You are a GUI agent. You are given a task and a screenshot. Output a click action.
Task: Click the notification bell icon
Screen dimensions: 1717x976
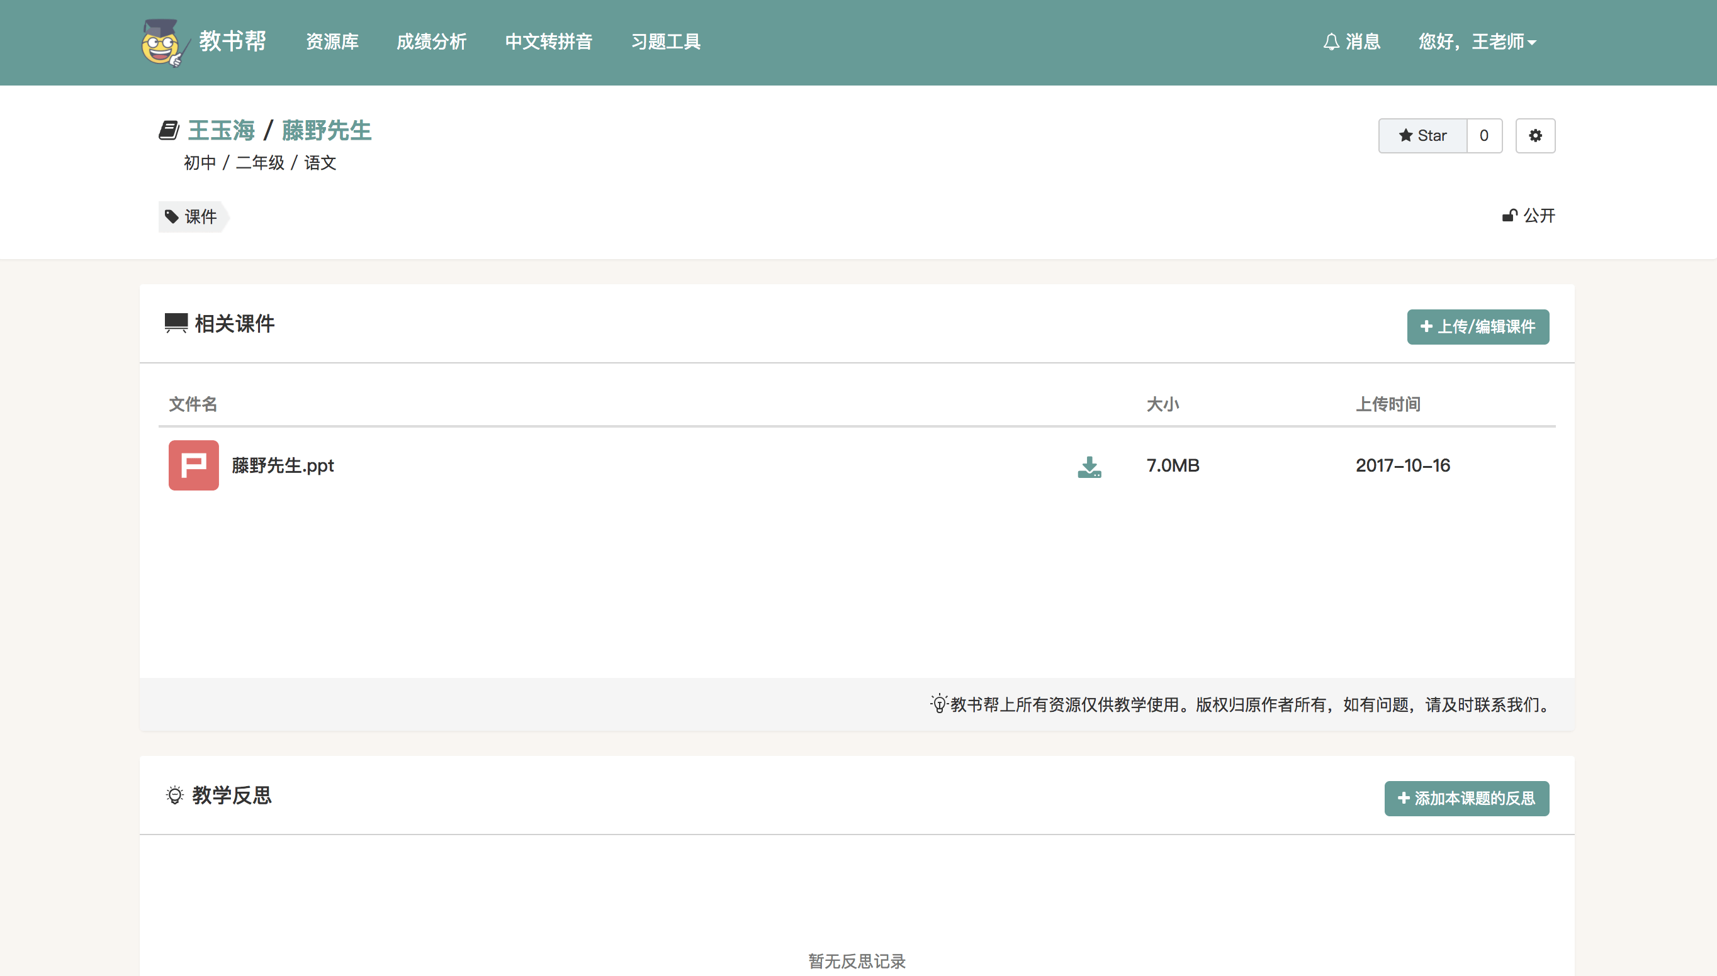(x=1331, y=42)
